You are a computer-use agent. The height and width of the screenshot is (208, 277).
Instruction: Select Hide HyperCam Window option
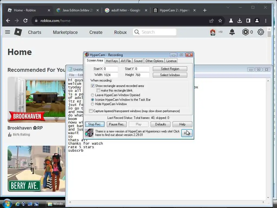click(93, 104)
